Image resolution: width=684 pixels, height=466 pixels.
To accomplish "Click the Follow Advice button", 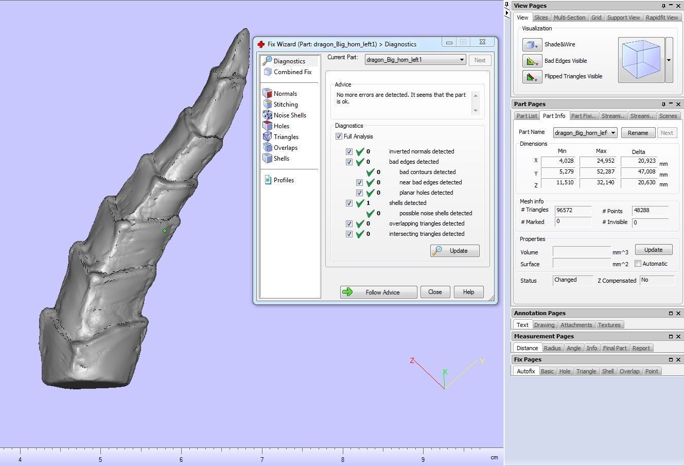I will pos(378,292).
